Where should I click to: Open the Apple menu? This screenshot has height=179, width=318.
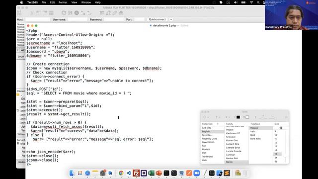click(21, 2)
